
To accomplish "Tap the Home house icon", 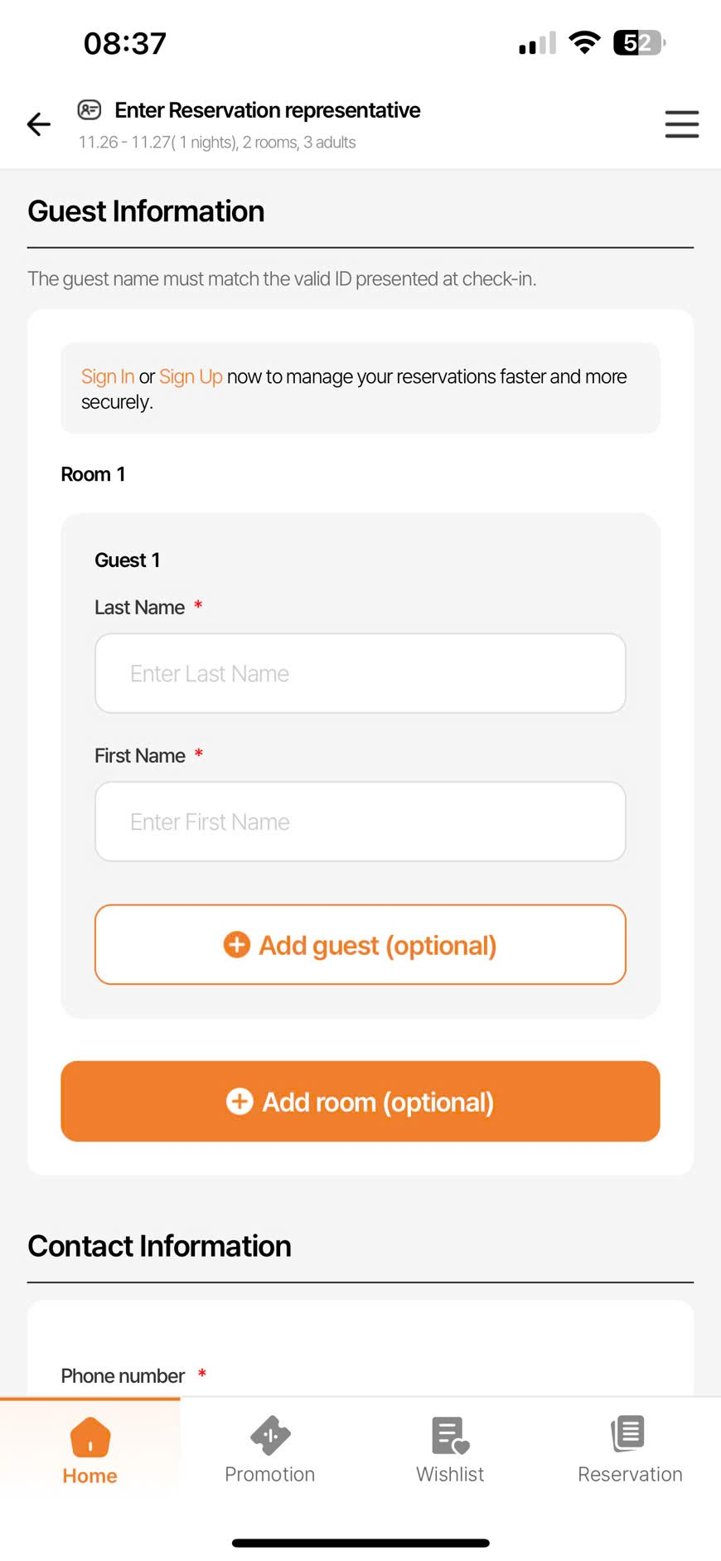I will click(90, 1437).
